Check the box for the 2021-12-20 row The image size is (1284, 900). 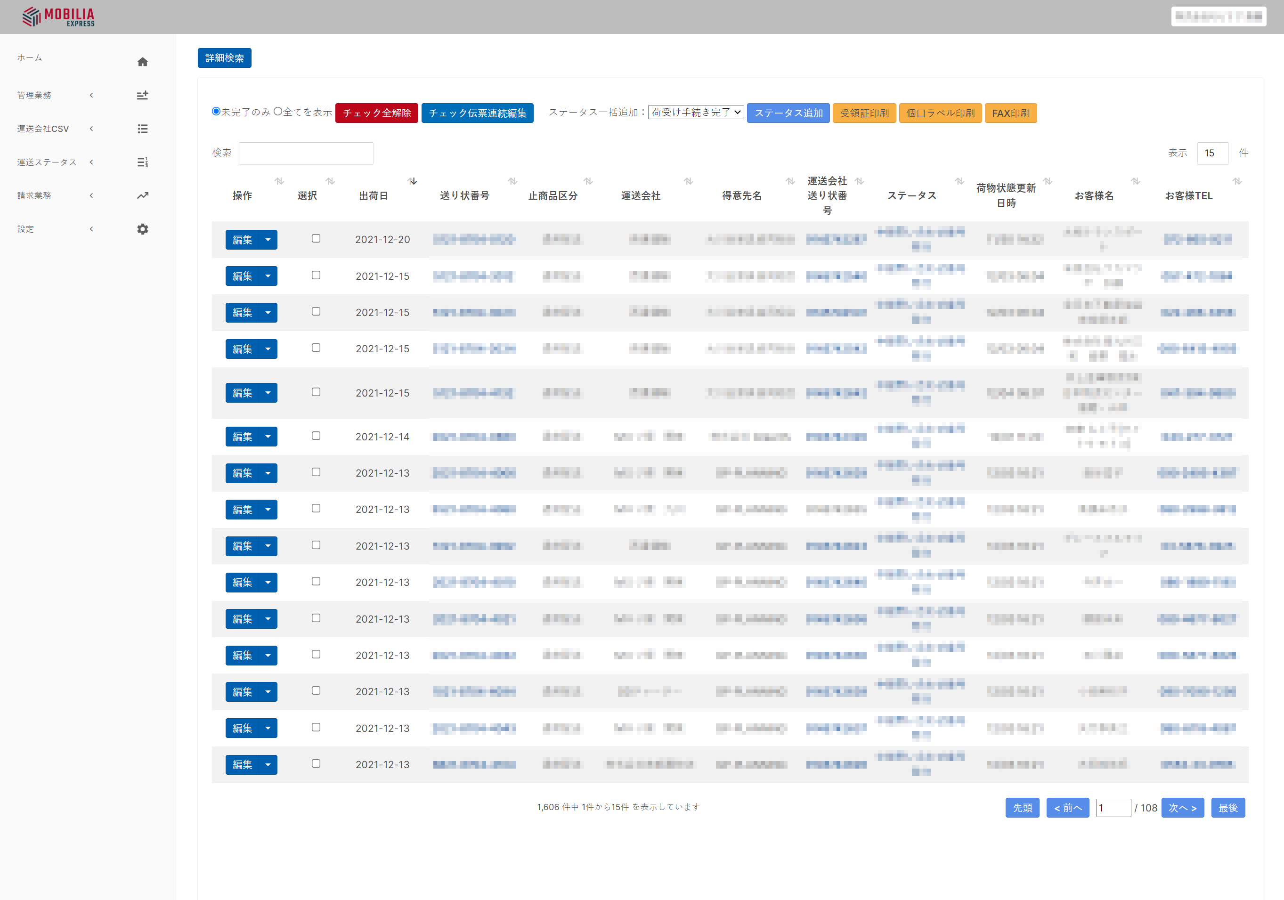pyautogui.click(x=316, y=239)
